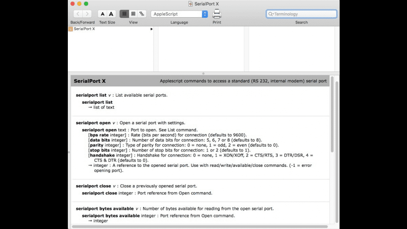The image size is (407, 229).
Task: Click the Terminology search field
Action: click(301, 14)
